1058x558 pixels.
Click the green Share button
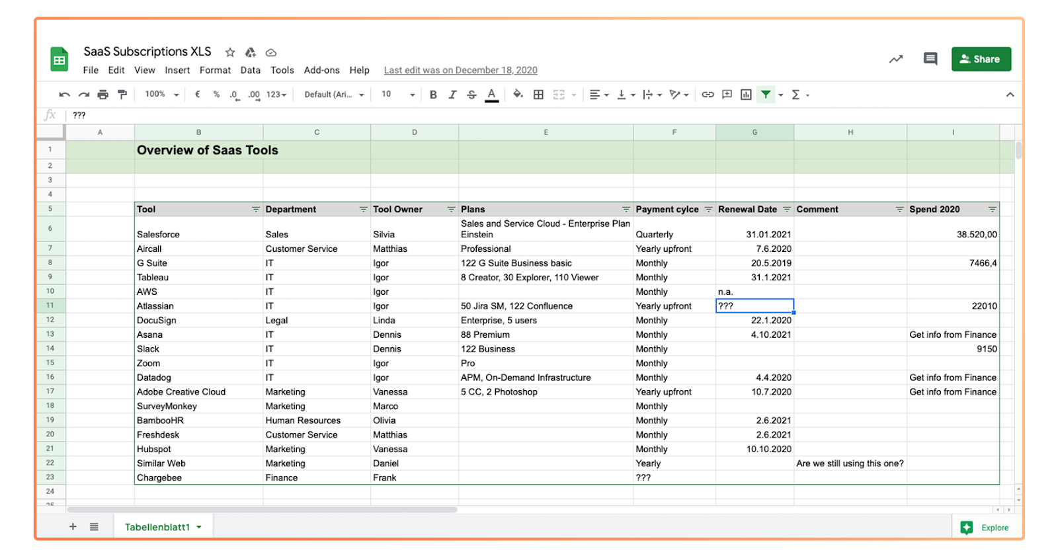tap(981, 59)
